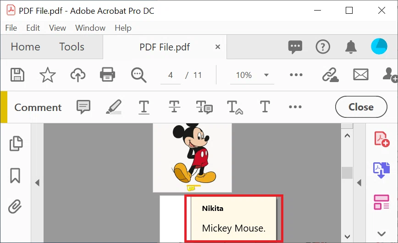
Task: Open the Organize Pages tool icon
Action: tap(381, 202)
